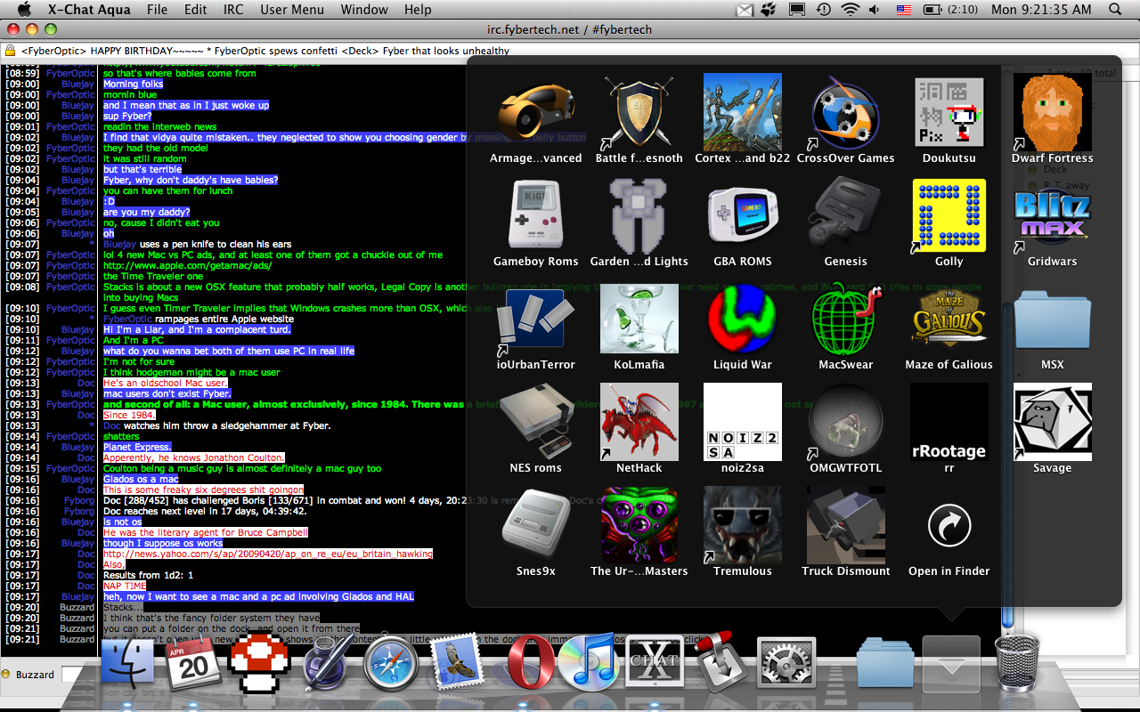Screen dimensions: 1140x712
Task: Open Liquid War
Action: click(743, 319)
